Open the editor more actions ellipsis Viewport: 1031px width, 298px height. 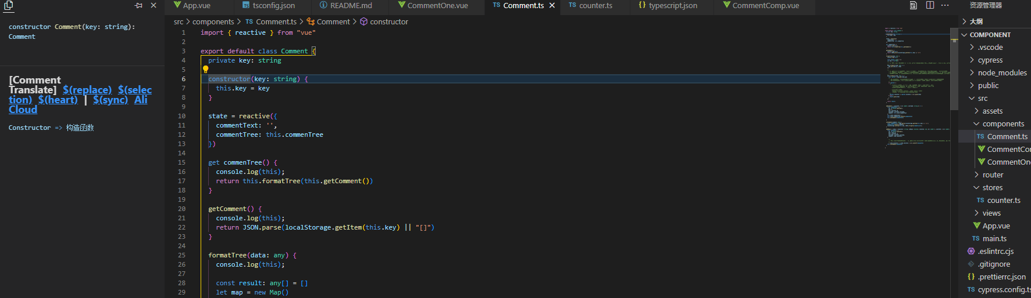(x=945, y=5)
